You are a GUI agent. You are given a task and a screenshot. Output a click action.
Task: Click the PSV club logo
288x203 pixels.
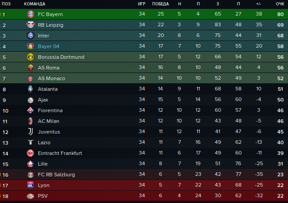[30, 196]
